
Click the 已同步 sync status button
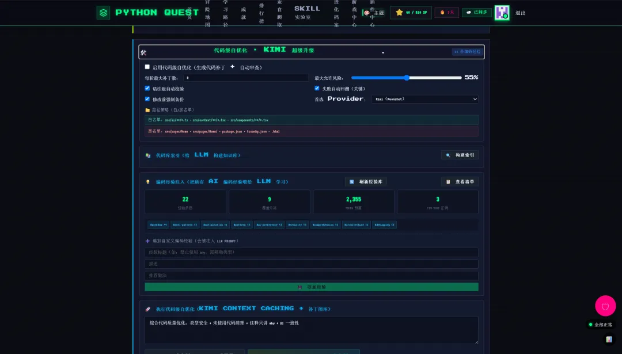click(x=476, y=12)
